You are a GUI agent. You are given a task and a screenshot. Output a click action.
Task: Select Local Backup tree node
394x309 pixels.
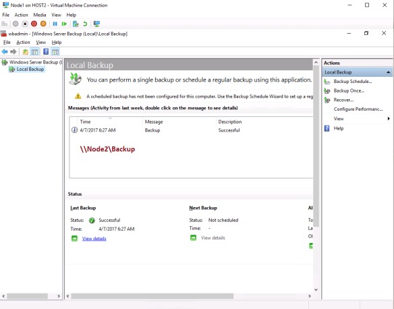point(30,69)
